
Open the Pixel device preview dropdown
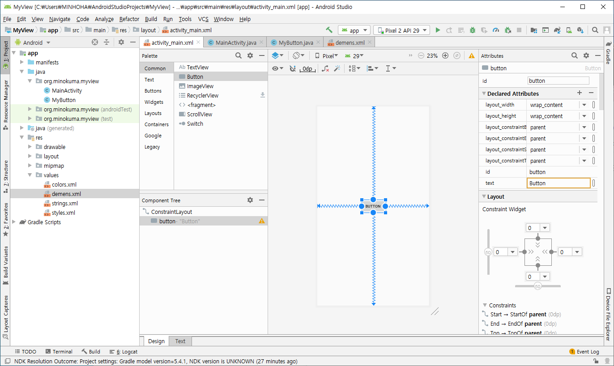click(327, 56)
